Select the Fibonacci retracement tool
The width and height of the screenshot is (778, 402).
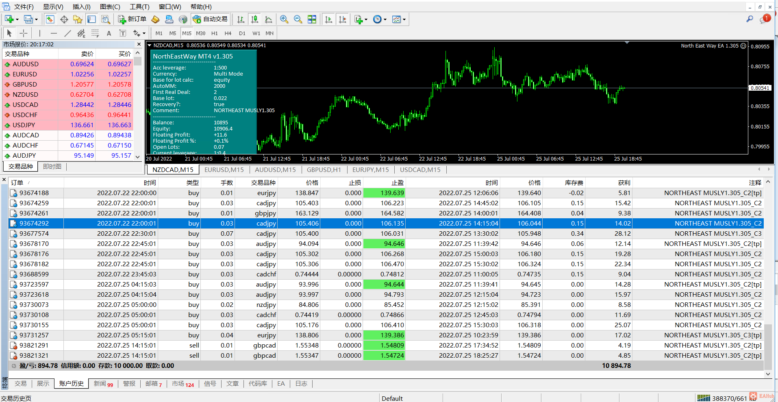[95, 33]
